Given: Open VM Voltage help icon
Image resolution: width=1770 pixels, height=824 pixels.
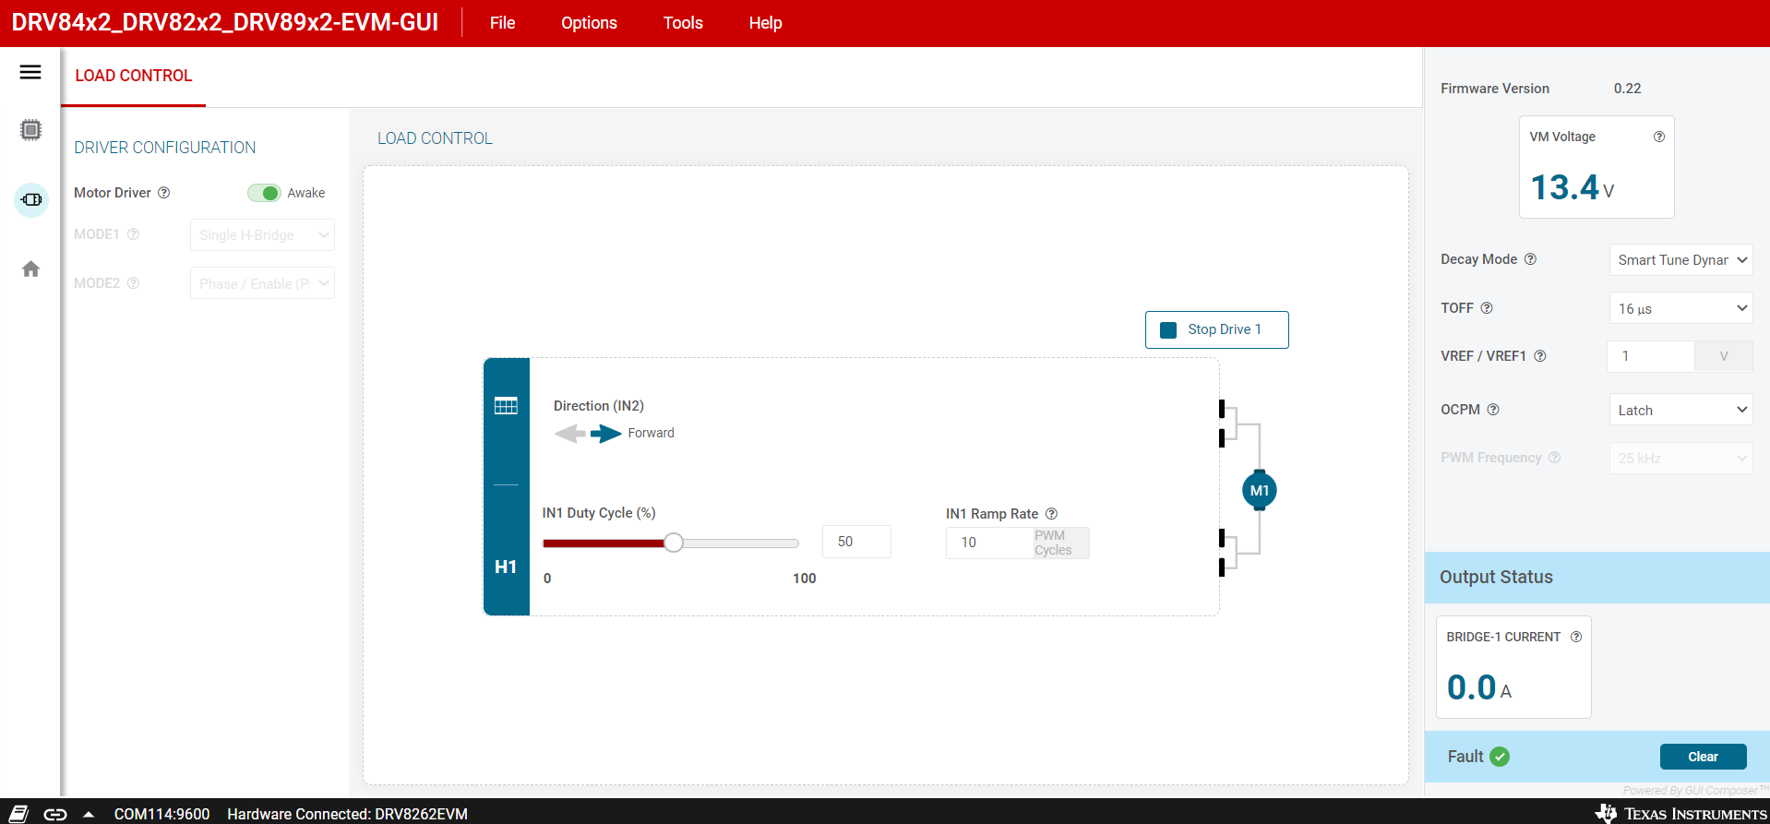Looking at the screenshot, I should (x=1658, y=137).
